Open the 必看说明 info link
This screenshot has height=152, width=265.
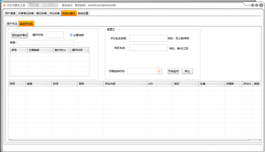click(x=79, y=35)
